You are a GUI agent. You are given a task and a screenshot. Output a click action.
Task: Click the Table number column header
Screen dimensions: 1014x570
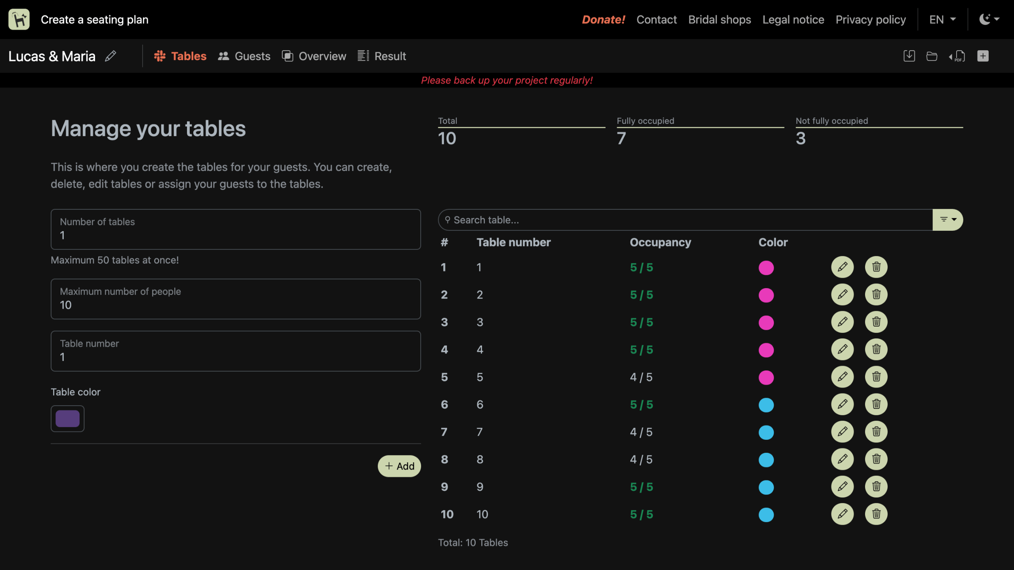[513, 242]
